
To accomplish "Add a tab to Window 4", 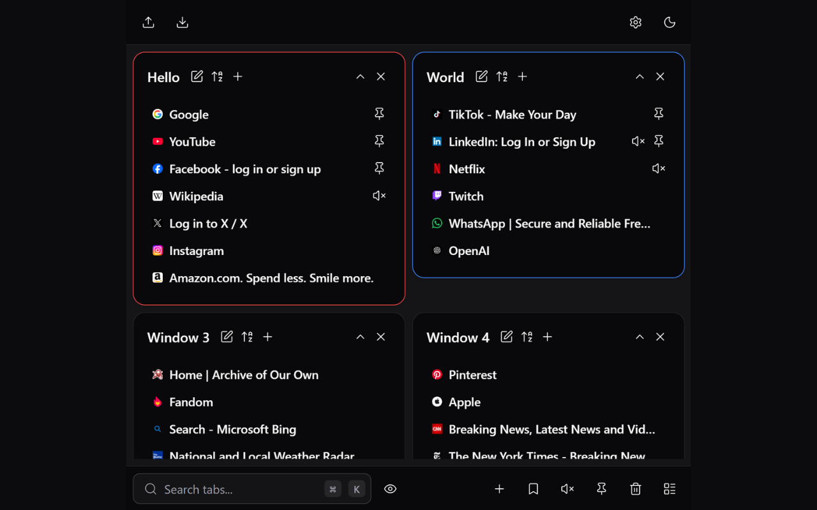I will point(547,337).
